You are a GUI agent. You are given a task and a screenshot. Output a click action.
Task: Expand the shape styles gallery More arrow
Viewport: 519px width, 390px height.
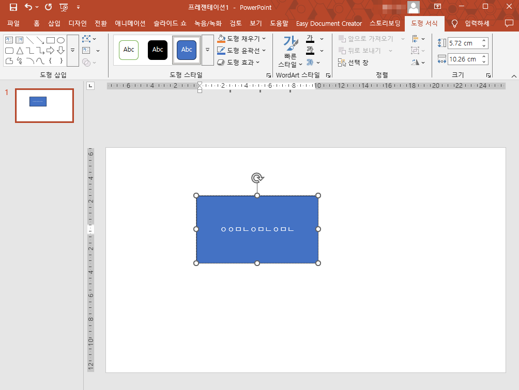coord(207,50)
